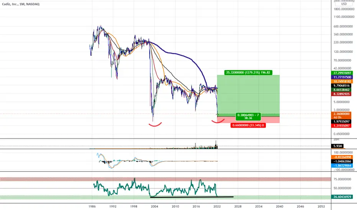The height and width of the screenshot is (210, 357).
Task: Select the green profit zone of the long position
Action: click(x=248, y=95)
